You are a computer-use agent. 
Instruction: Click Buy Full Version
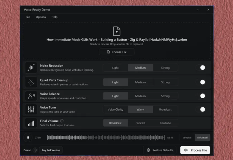51,150
